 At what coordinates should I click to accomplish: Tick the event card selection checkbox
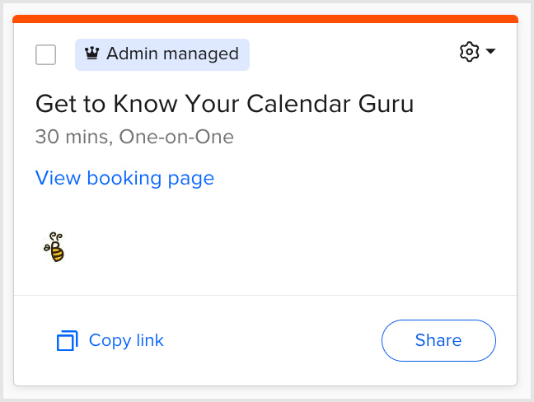click(x=46, y=55)
